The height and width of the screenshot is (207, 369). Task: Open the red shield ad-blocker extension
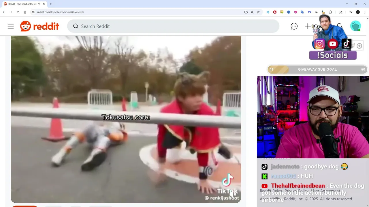tap(275, 12)
